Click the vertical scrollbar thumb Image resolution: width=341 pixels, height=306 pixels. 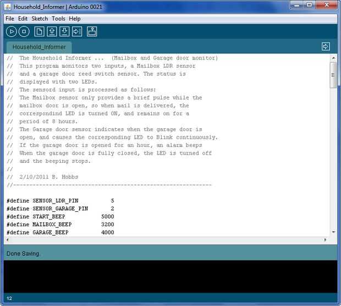[333, 75]
